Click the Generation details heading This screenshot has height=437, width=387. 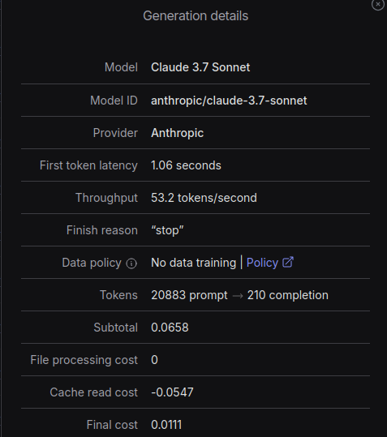(x=196, y=16)
